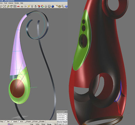The width and height of the screenshot is (135, 125).
Task: Click the blue help icon in toolbar
Action: point(66,6)
